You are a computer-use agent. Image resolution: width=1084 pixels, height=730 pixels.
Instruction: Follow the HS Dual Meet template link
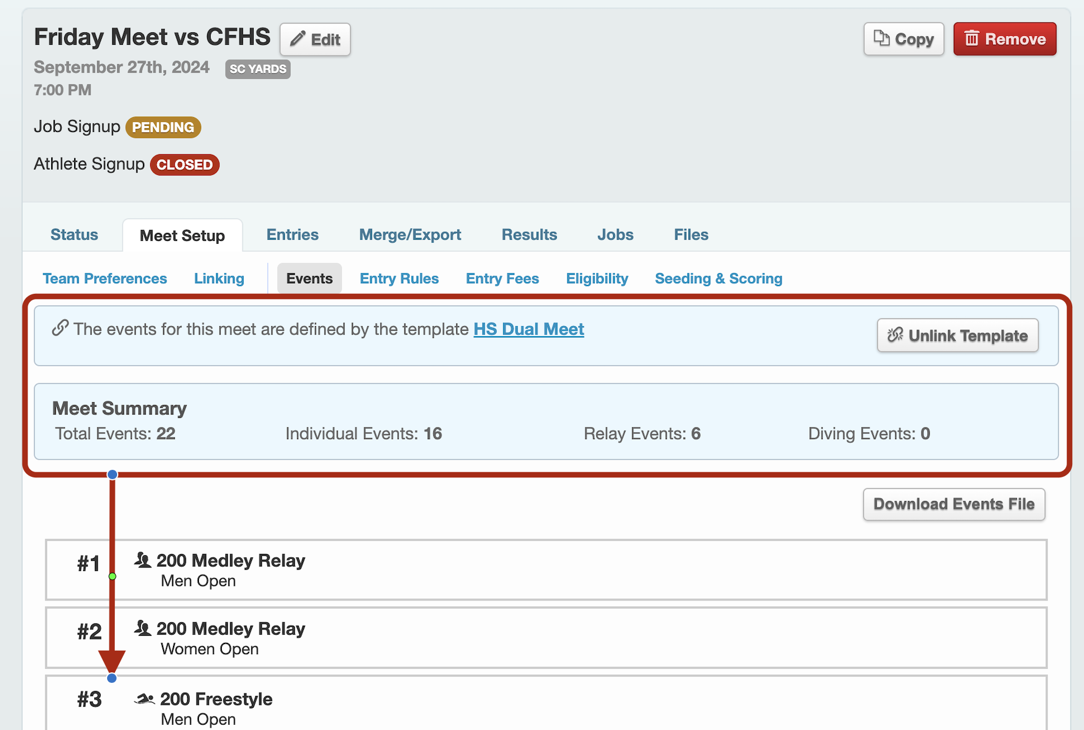(528, 329)
